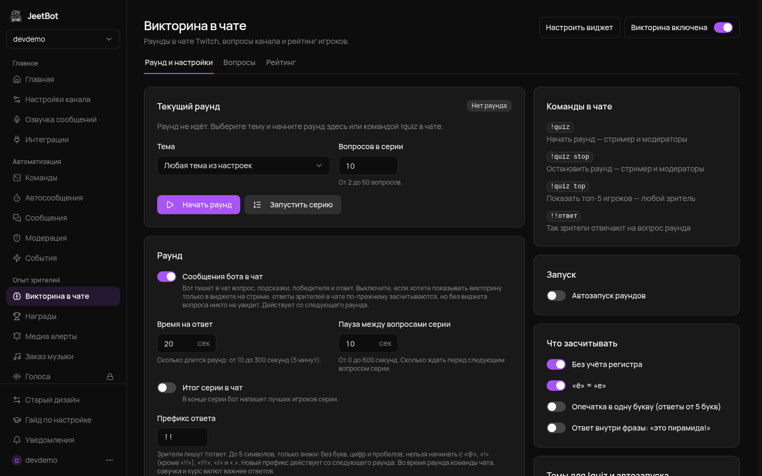Click the Голоса waveform icon
This screenshot has height=476, width=762.
[x=17, y=377]
